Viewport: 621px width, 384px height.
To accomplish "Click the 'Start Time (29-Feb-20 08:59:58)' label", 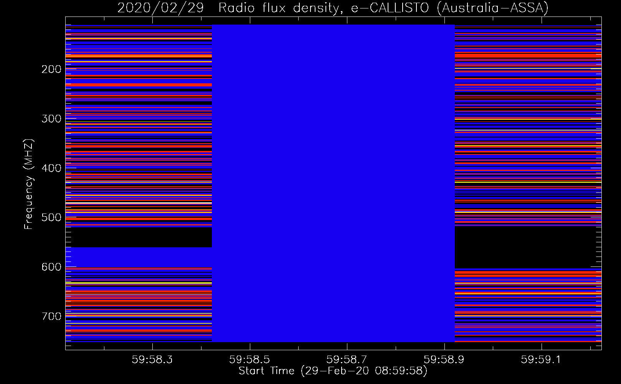I will [333, 371].
